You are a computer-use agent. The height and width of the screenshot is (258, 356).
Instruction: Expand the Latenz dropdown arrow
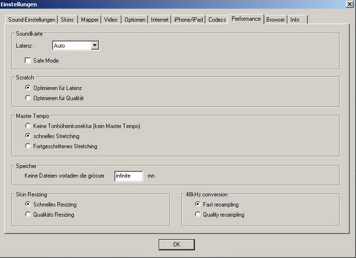pos(95,46)
